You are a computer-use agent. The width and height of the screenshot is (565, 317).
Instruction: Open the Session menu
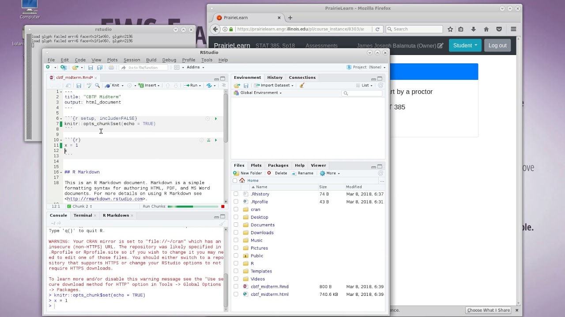click(132, 60)
